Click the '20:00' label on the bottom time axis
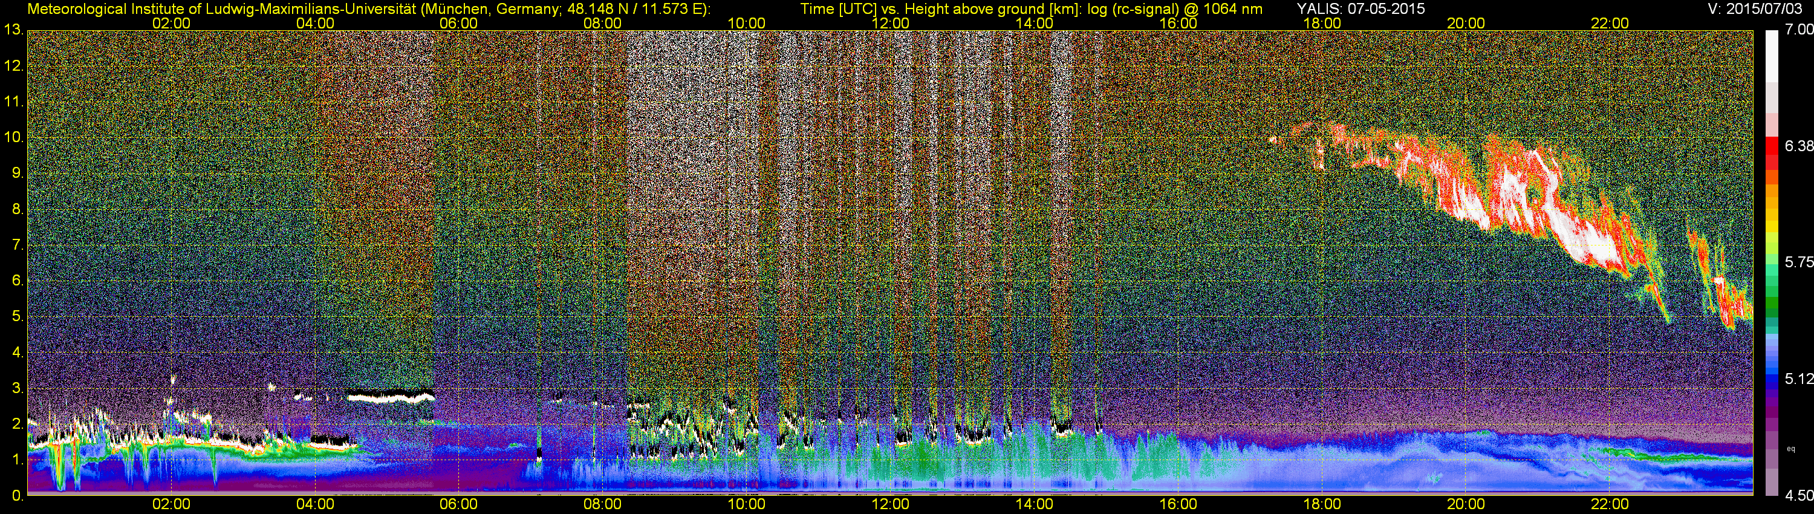Viewport: 1814px width, 514px height. (1466, 504)
